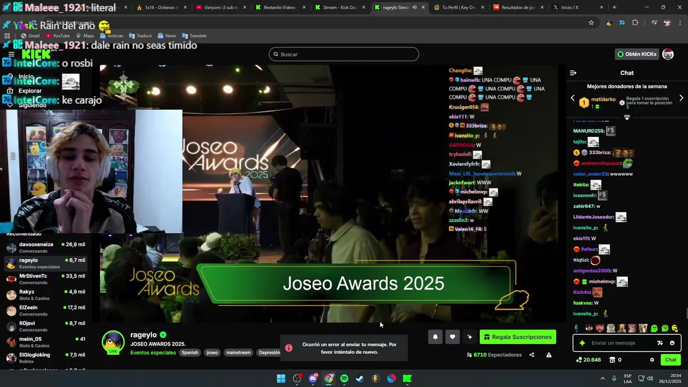Image resolution: width=688 pixels, height=387 pixels.
Task: Click the green Chat send button
Action: coord(671,360)
